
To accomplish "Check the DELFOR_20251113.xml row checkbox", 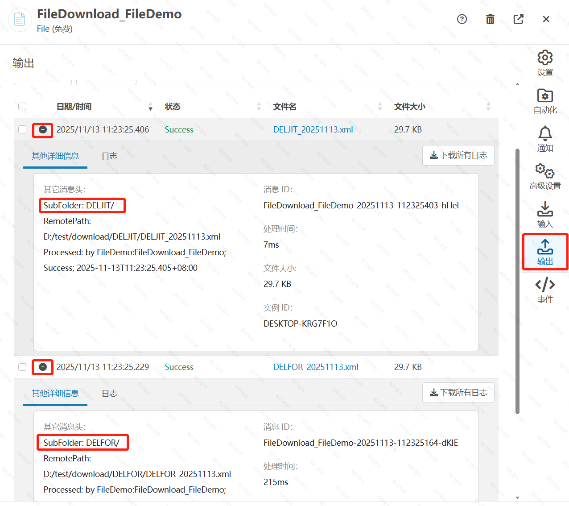I will tap(22, 367).
